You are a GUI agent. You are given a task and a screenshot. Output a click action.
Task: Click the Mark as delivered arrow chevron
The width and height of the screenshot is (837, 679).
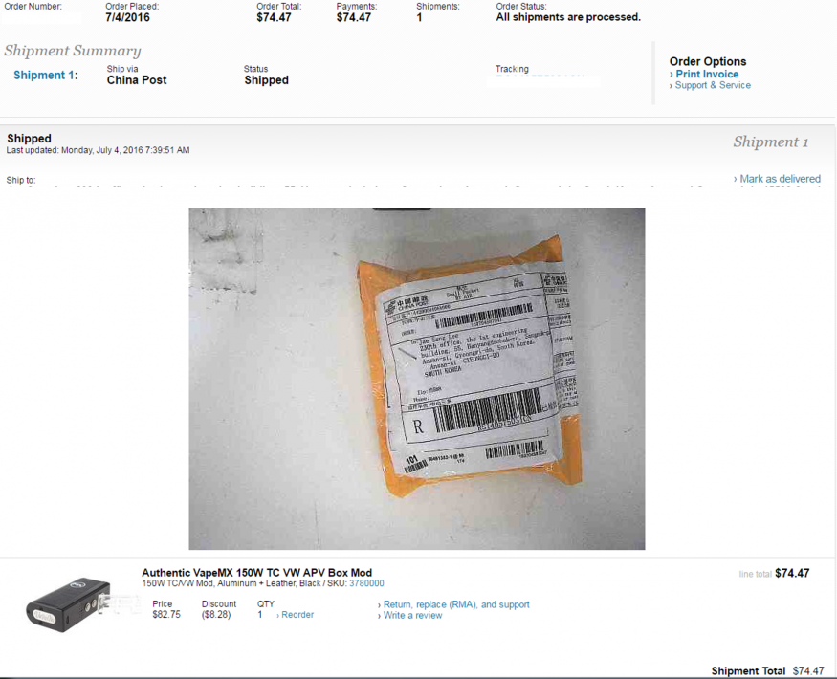[x=736, y=180]
